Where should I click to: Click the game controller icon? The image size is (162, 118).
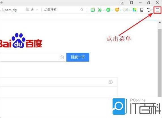(x=126, y=10)
